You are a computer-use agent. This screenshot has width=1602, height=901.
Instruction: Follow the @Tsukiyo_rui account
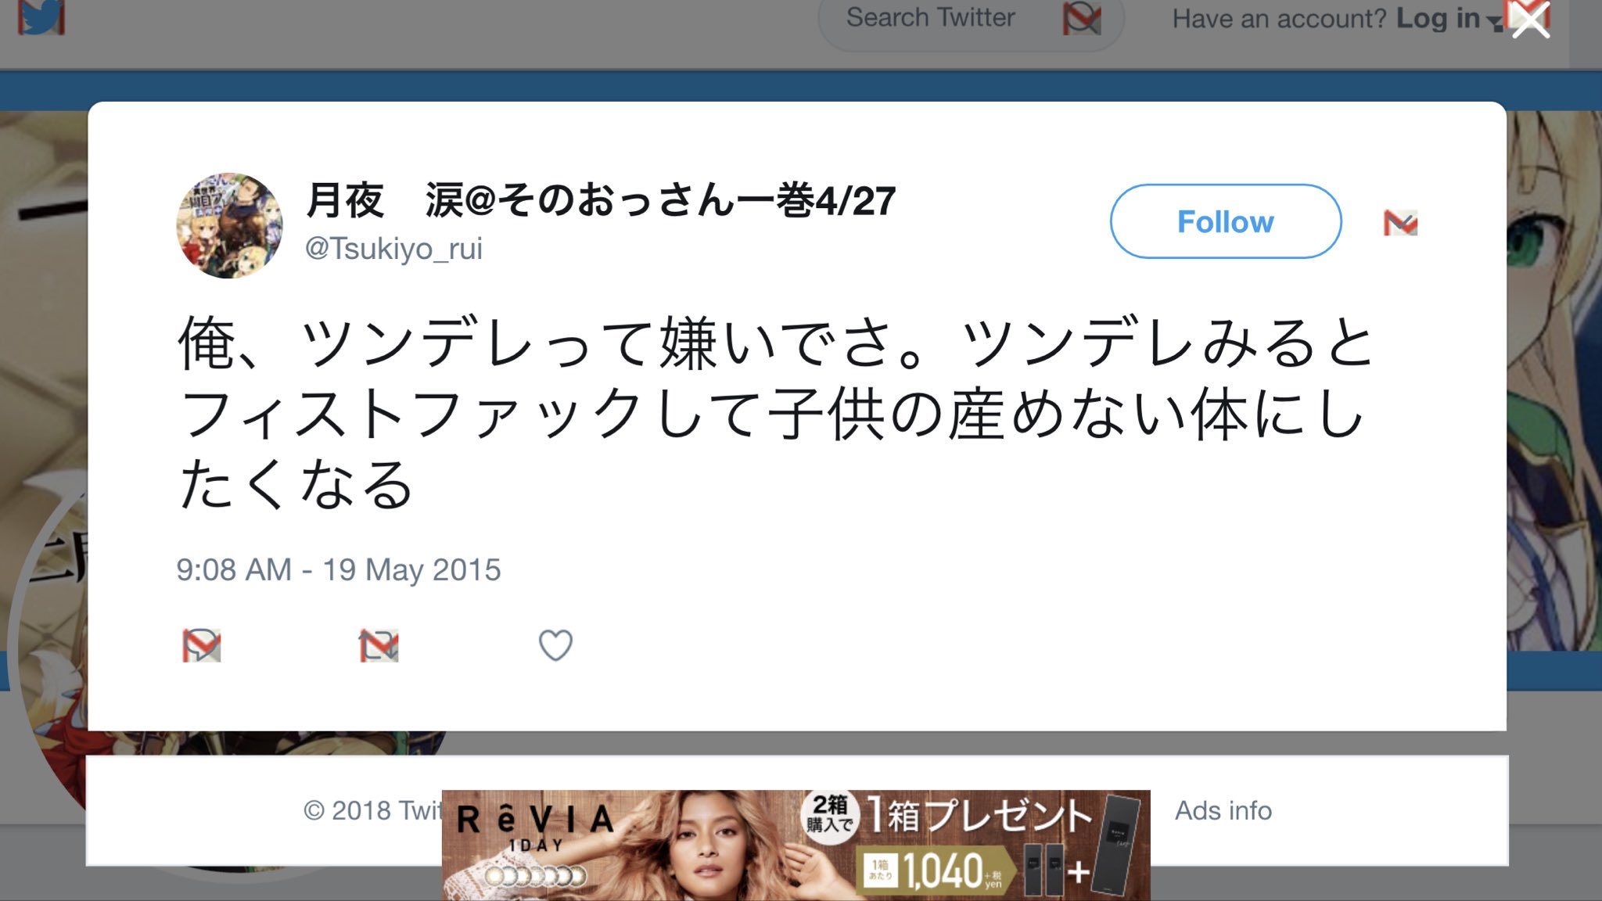click(1225, 221)
